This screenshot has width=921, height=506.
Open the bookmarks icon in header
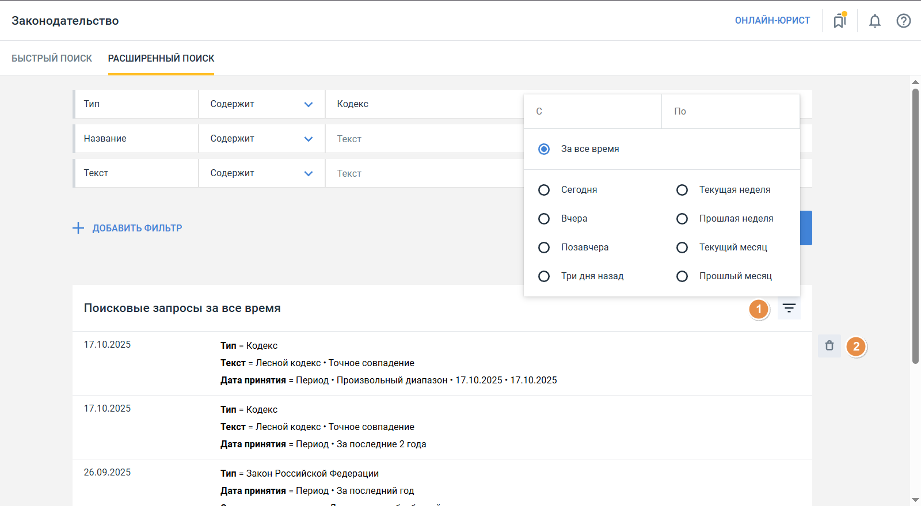tap(840, 21)
